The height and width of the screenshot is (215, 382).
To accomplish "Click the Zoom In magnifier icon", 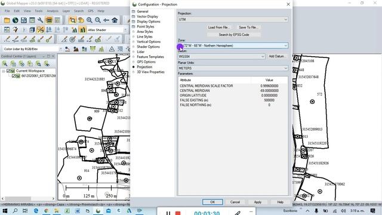I will click(90, 20).
